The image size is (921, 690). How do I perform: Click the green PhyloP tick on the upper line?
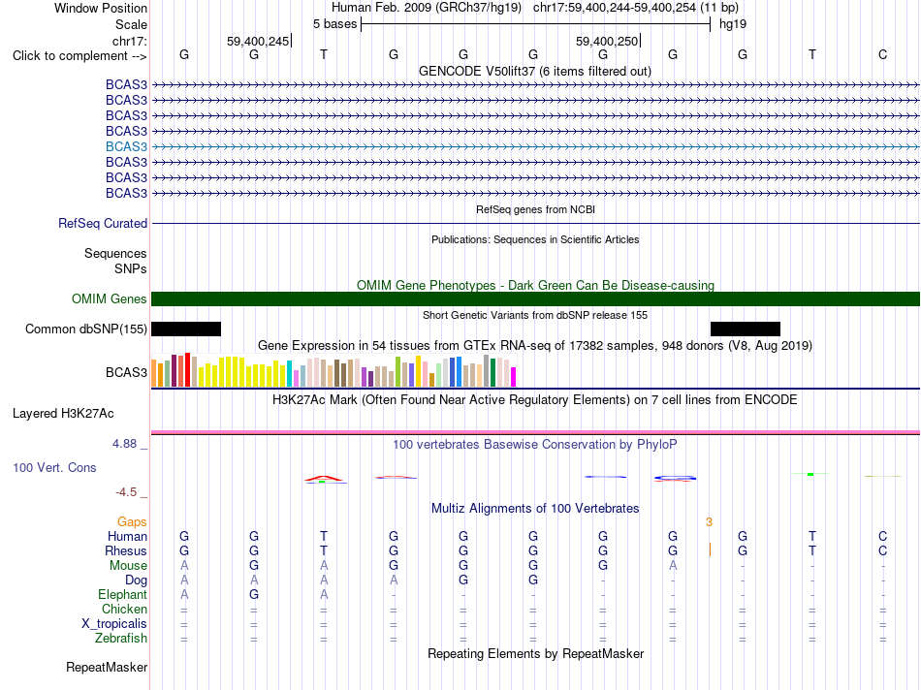pyautogui.click(x=810, y=474)
